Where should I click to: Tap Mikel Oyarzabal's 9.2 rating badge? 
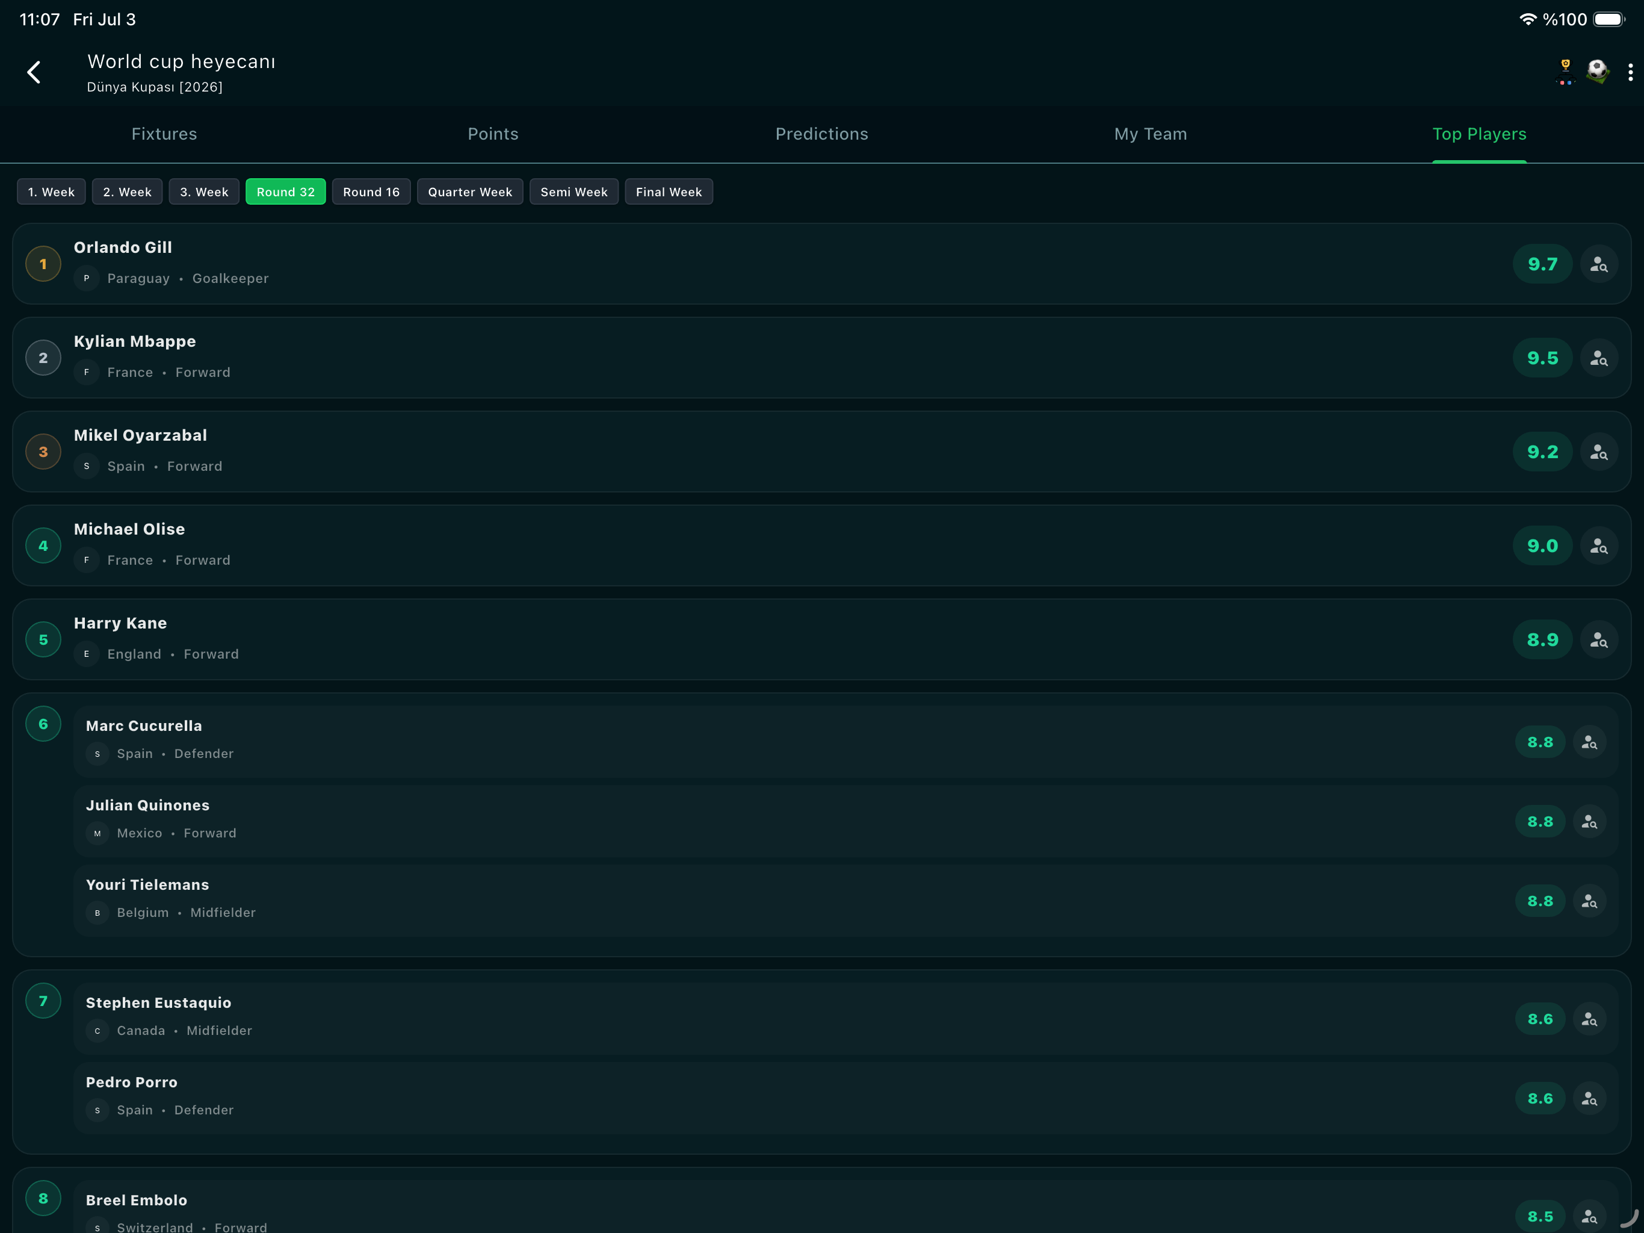tap(1542, 452)
